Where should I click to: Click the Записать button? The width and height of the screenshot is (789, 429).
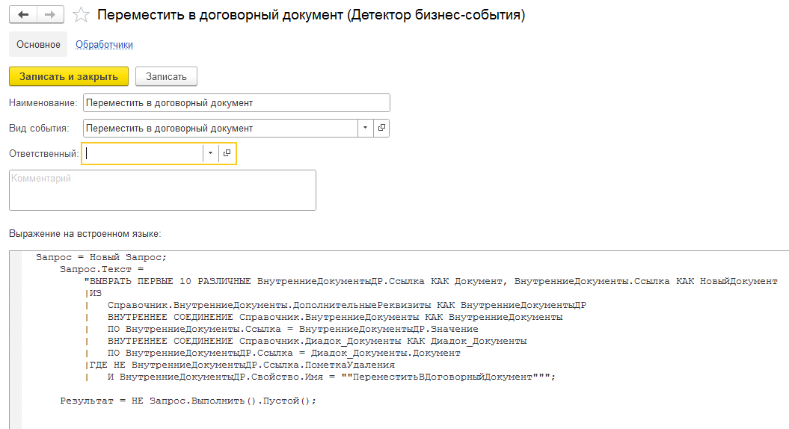(x=166, y=76)
